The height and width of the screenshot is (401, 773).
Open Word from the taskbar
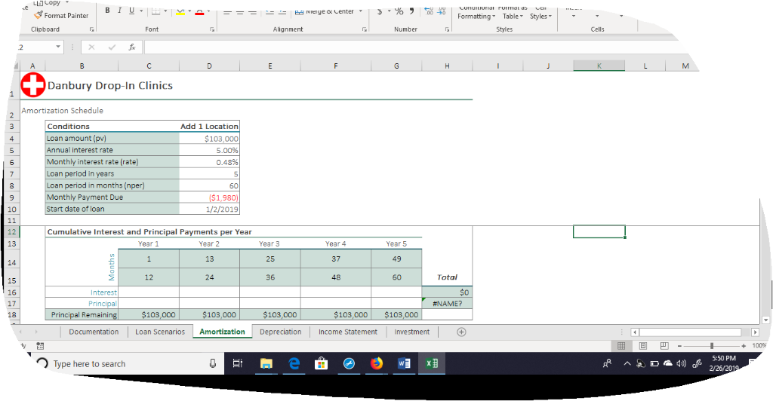(404, 363)
